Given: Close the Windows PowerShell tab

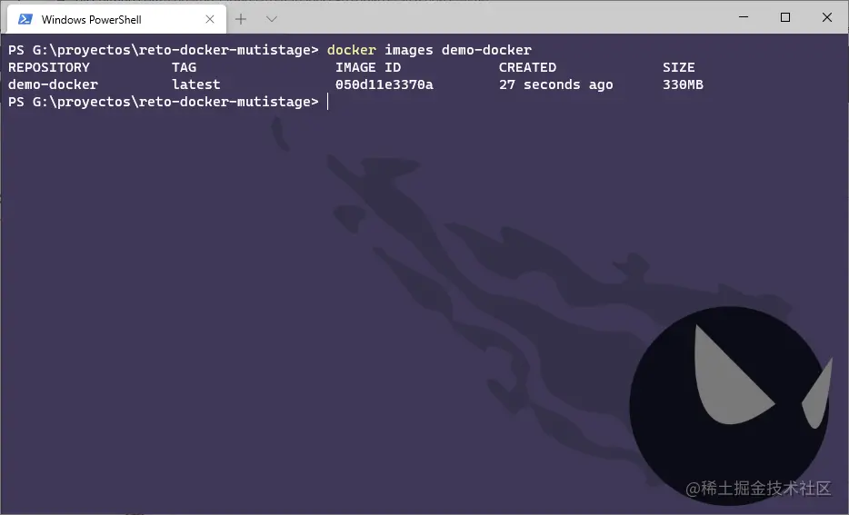Looking at the screenshot, I should click(210, 19).
